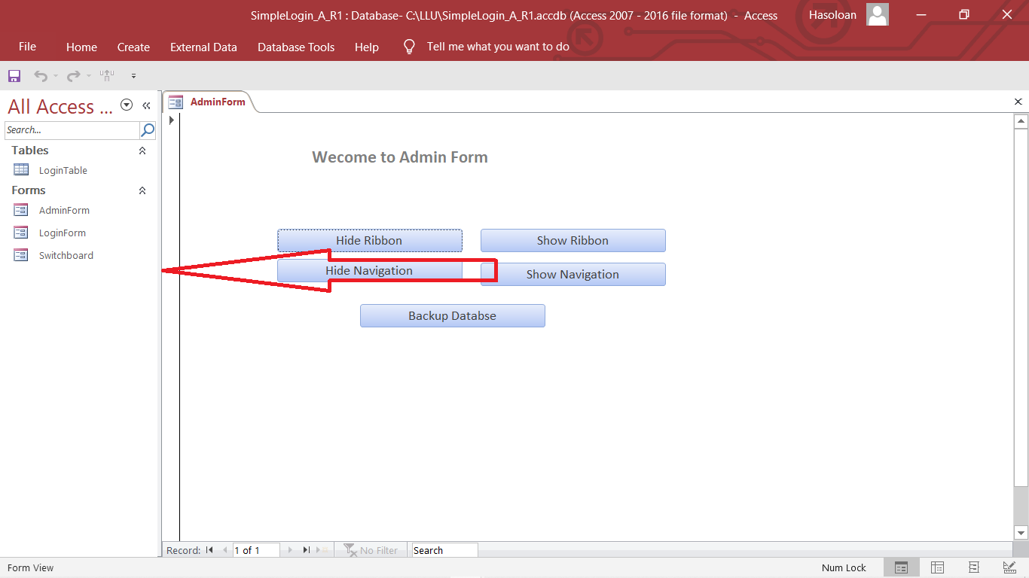Click 'Tell me what you want to do' box
The width and height of the screenshot is (1029, 578).
498,47
